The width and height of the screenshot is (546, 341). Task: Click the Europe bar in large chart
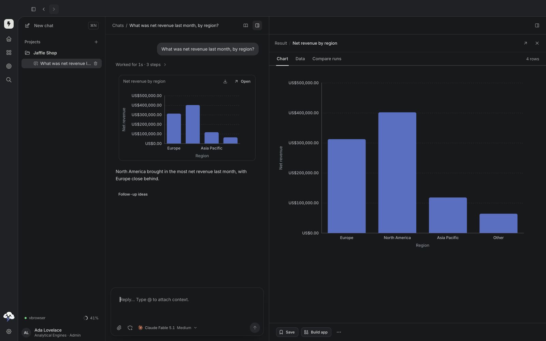click(347, 186)
